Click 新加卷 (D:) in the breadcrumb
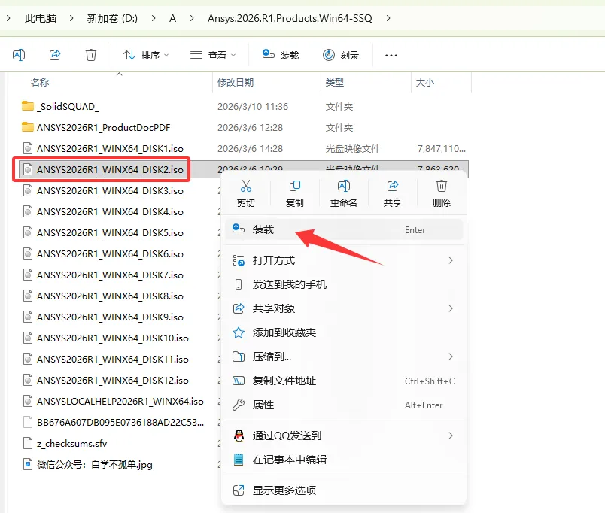 coord(112,18)
